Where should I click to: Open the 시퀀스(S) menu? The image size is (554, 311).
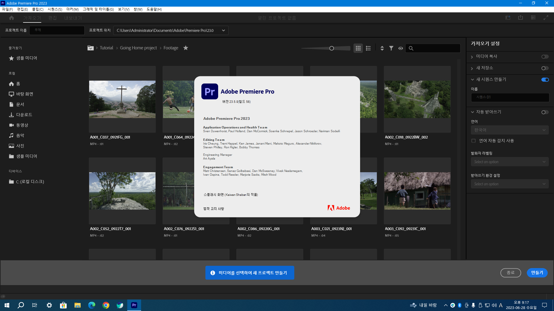pos(55,10)
